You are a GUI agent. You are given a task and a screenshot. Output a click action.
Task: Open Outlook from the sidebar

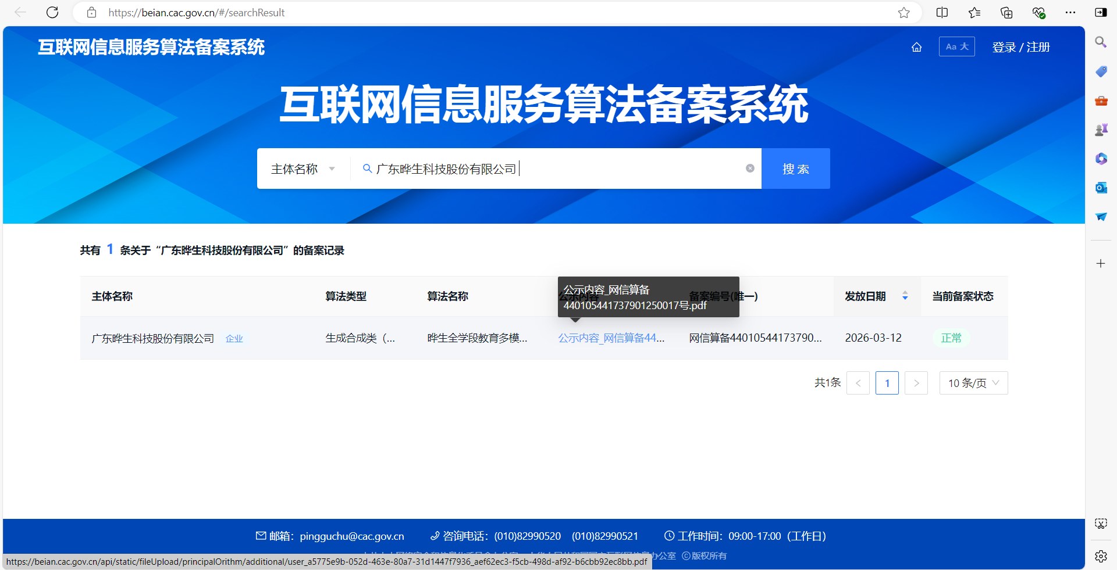tap(1101, 188)
